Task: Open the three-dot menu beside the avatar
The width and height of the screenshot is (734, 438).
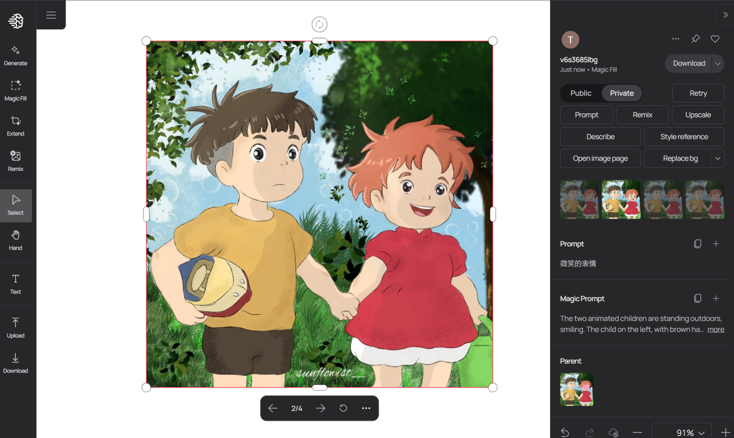Action: point(676,39)
